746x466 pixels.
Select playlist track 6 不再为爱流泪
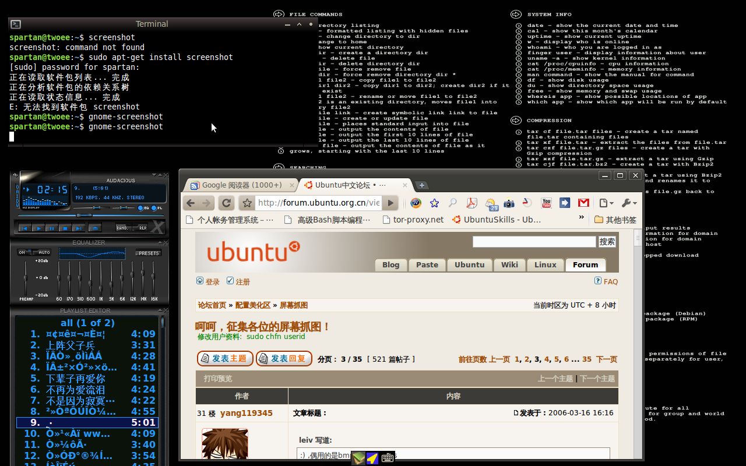click(87, 389)
